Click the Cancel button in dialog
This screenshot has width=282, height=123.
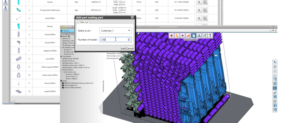coord(130,49)
